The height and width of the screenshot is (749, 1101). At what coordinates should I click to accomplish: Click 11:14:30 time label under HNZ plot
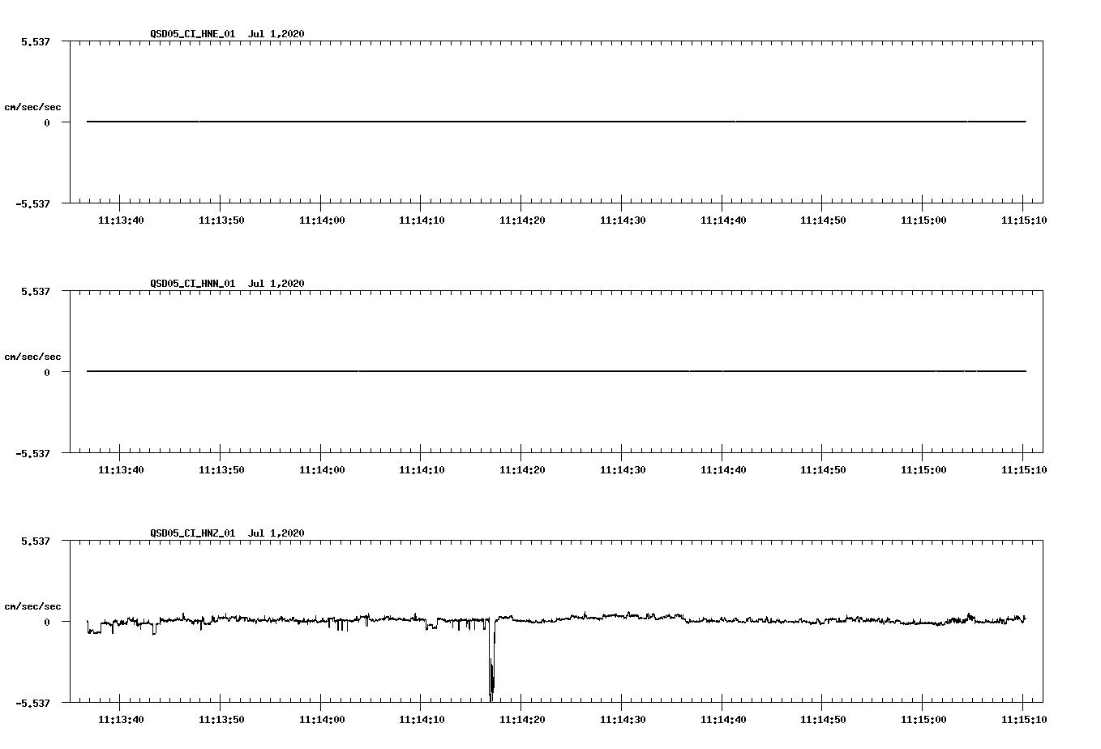(x=623, y=720)
